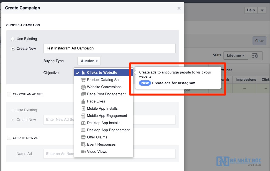The image size is (270, 171).
Task: Choose Page Post Engagement objective
Action: pyautogui.click(x=106, y=94)
